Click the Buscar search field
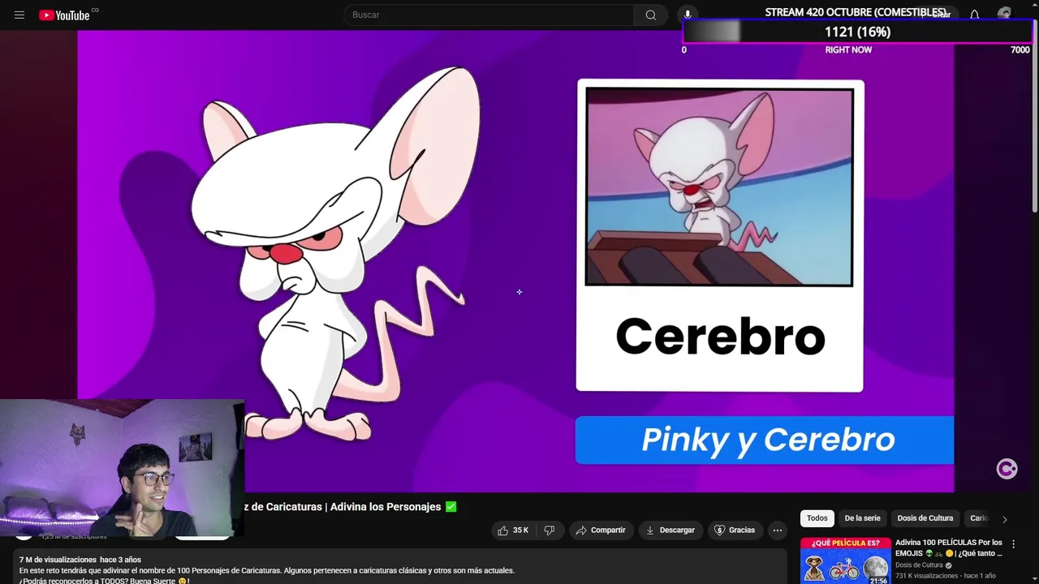The height and width of the screenshot is (584, 1039). coord(489,15)
